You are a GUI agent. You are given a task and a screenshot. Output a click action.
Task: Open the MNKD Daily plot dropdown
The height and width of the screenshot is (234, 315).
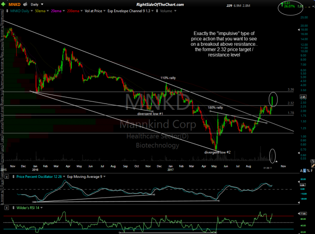31,11
